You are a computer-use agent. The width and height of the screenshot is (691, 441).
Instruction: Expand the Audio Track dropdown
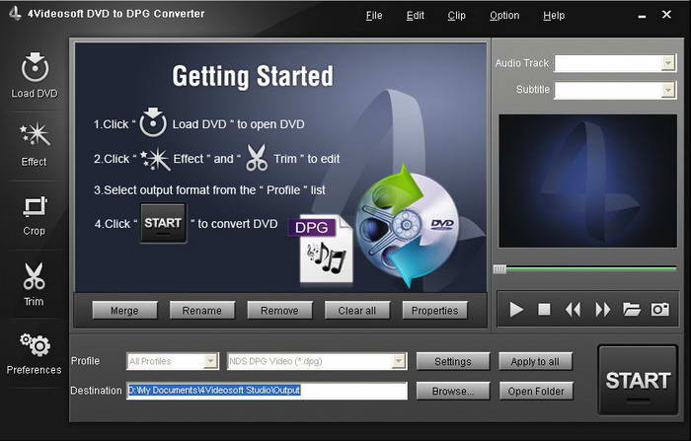click(x=668, y=63)
